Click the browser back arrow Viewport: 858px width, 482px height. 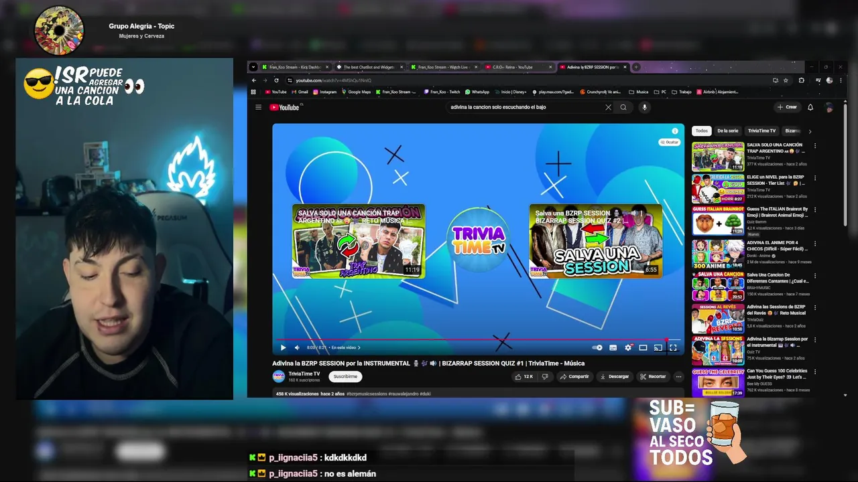[254, 80]
